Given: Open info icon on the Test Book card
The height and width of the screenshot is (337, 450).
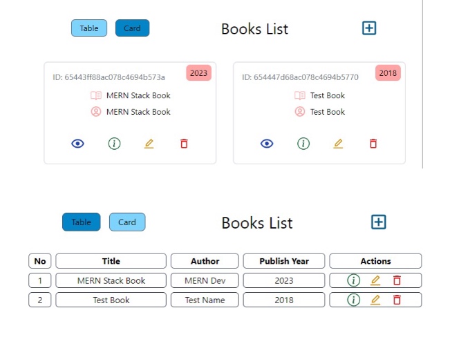Looking at the screenshot, I should coord(303,144).
